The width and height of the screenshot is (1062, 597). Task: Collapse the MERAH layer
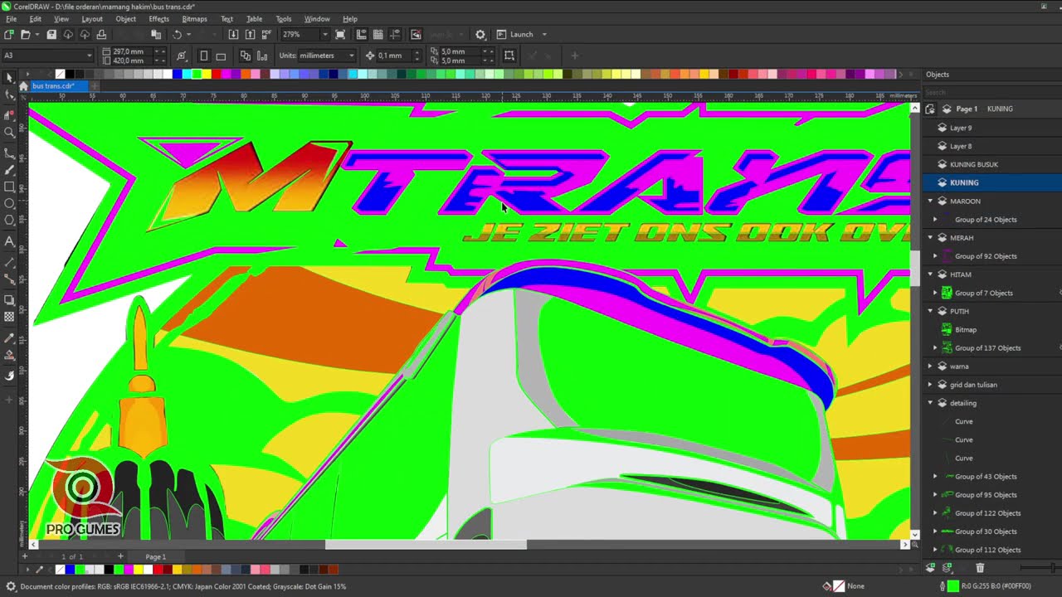930,237
